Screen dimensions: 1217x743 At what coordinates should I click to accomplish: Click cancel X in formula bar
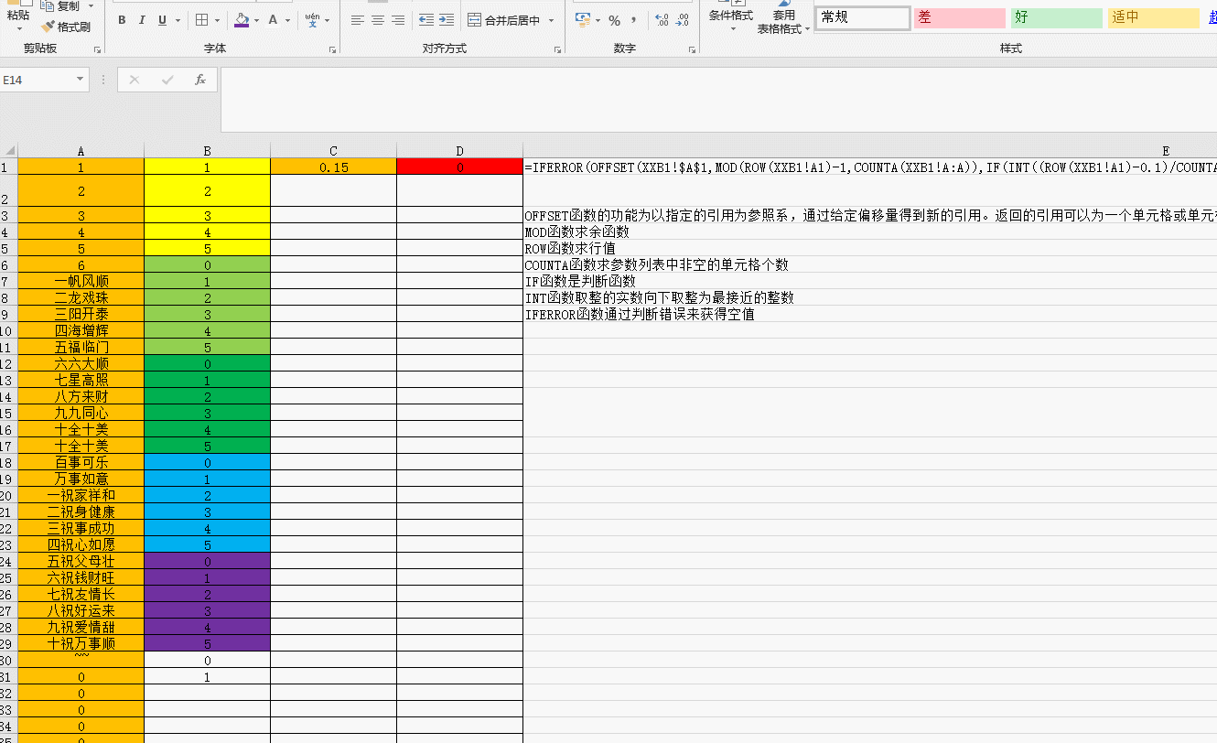coord(135,80)
